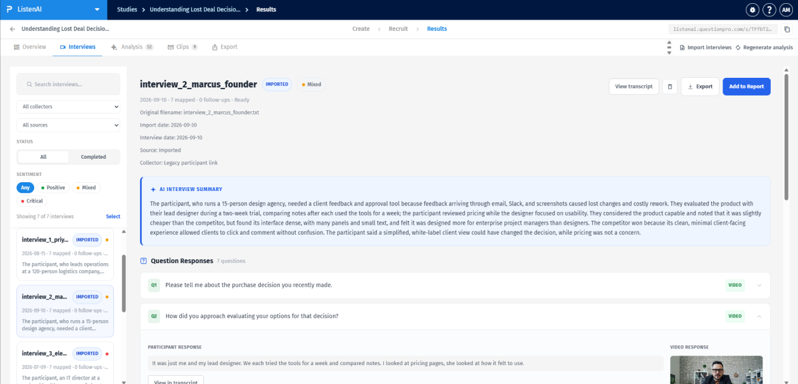Viewport: 798px width, 384px height.
Task: Expand the Q1 purchase decision question
Action: (x=759, y=285)
